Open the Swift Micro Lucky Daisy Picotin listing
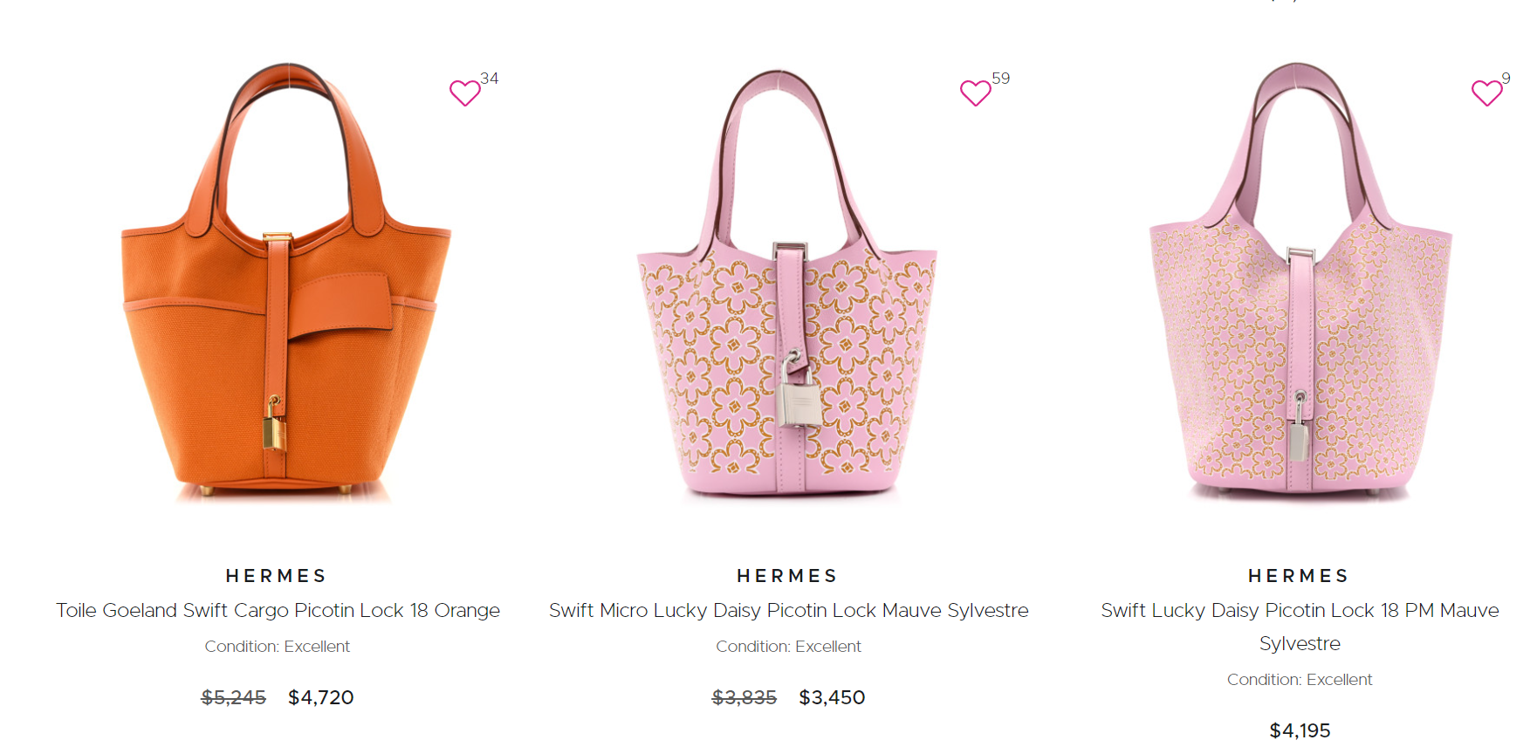This screenshot has width=1537, height=747. [788, 610]
